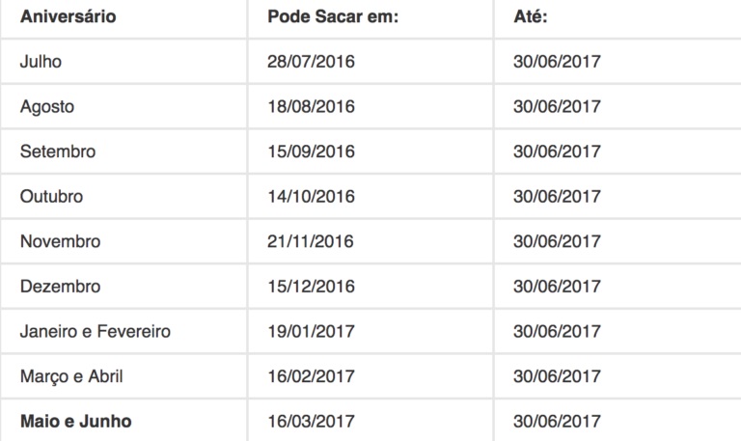Click the Pode Sacar em: header
The width and height of the screenshot is (741, 441).
click(333, 16)
